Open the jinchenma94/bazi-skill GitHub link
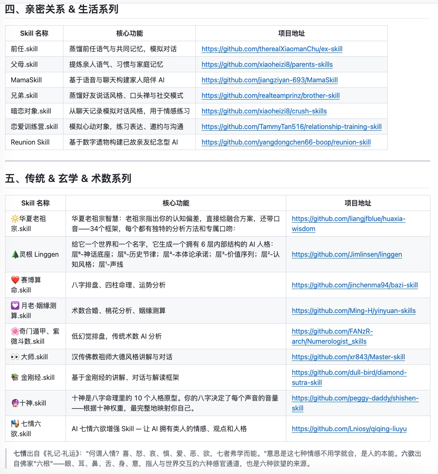Viewport: 438px width, 474px height. pos(355,285)
